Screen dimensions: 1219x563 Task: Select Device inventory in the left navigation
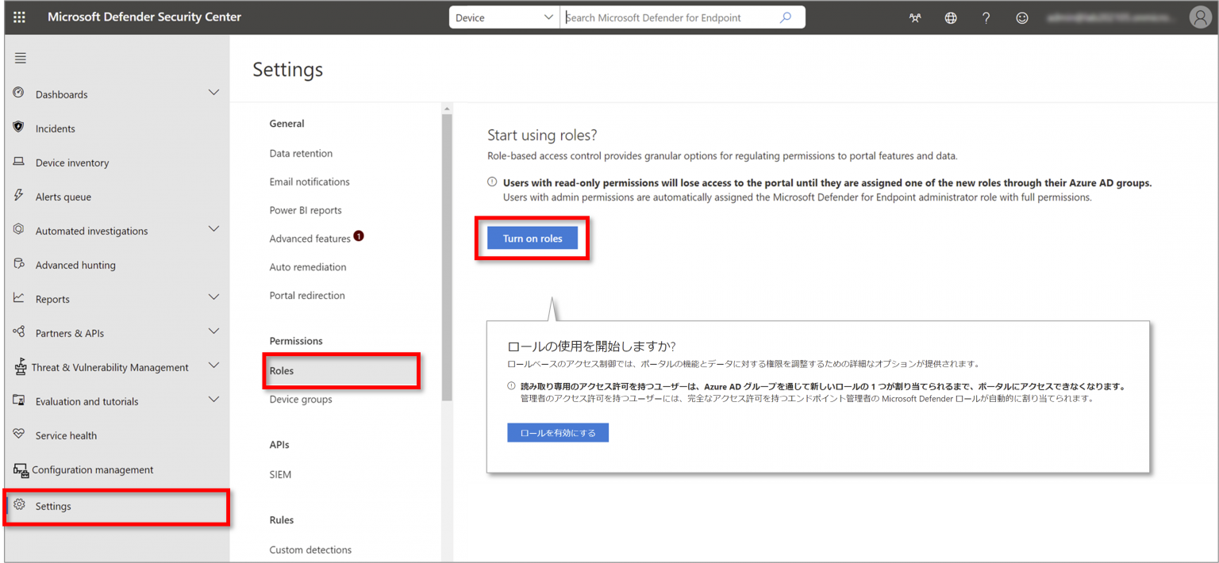point(71,162)
